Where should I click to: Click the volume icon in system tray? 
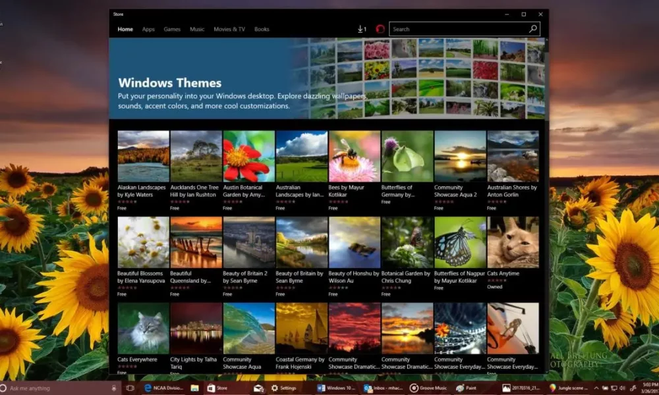click(x=623, y=388)
